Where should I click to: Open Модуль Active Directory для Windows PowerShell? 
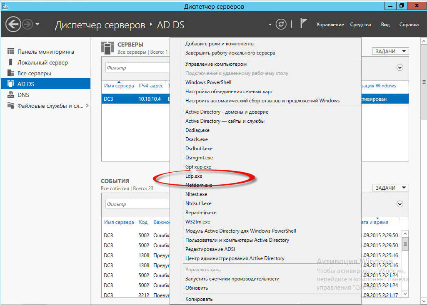tap(241, 231)
